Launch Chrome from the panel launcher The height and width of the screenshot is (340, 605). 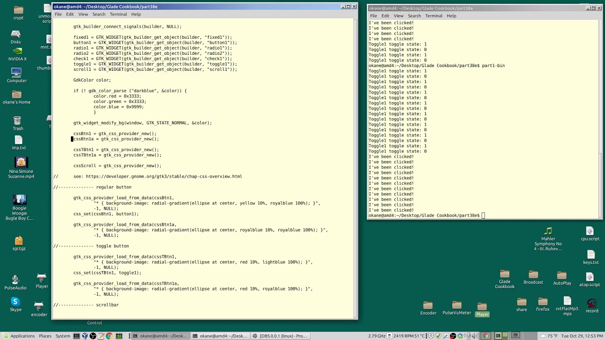point(109,336)
